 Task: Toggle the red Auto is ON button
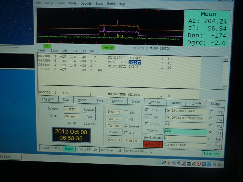pyautogui.click(x=153, y=144)
